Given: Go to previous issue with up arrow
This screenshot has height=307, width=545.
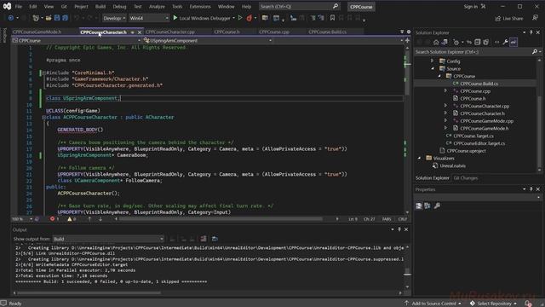Looking at the screenshot, I should pyautogui.click(x=89, y=219).
